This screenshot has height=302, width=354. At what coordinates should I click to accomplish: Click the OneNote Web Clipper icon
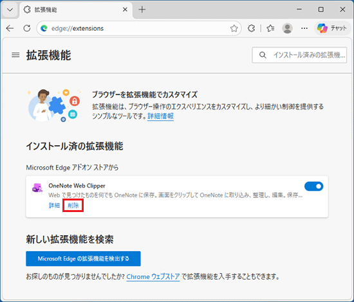tap(37, 188)
